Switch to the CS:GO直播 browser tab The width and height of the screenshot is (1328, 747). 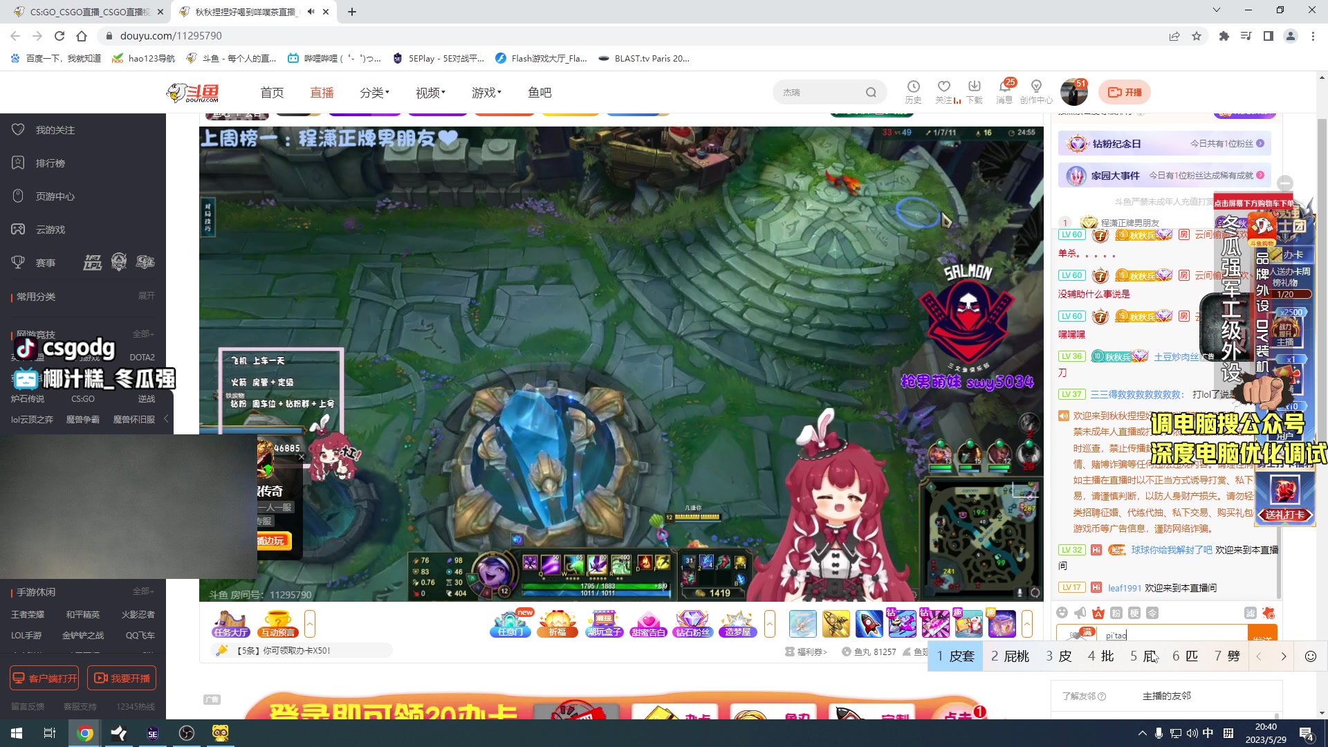pos(89,12)
